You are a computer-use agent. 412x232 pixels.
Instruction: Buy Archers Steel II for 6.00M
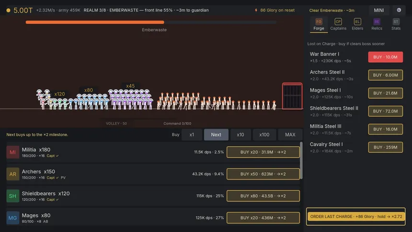click(x=385, y=75)
